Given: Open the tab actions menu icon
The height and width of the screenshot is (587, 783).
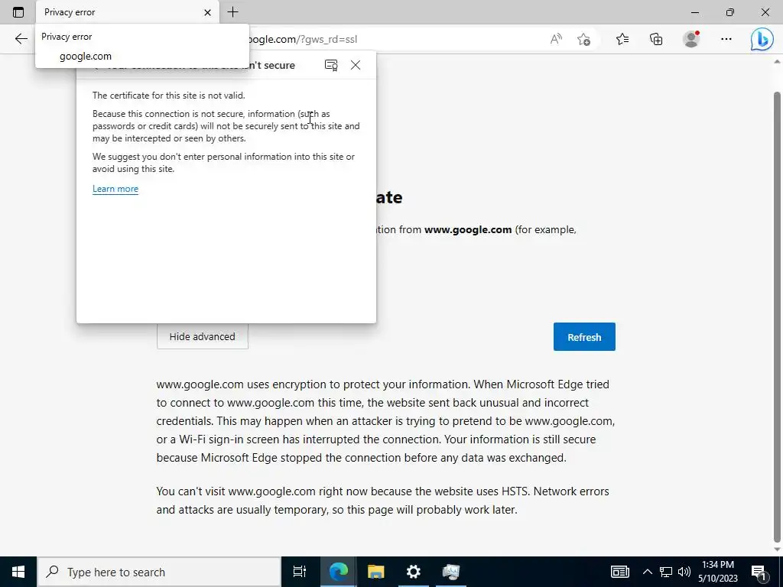Looking at the screenshot, I should point(18,12).
